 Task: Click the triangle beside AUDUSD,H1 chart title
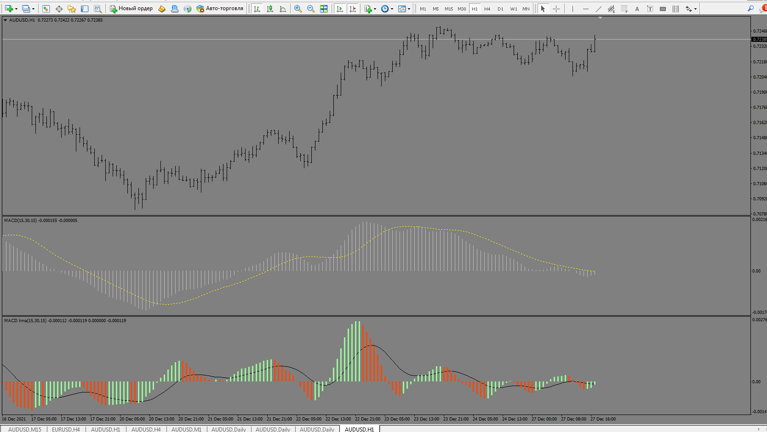(6, 20)
